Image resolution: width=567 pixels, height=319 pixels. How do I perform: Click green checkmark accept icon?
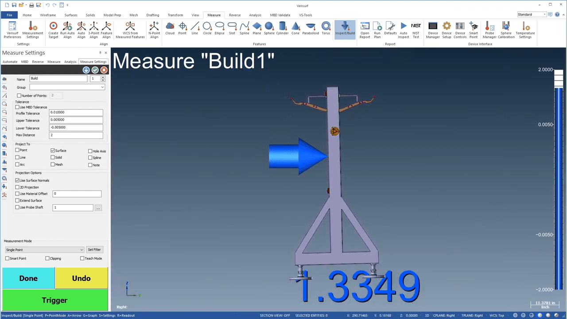click(x=95, y=70)
